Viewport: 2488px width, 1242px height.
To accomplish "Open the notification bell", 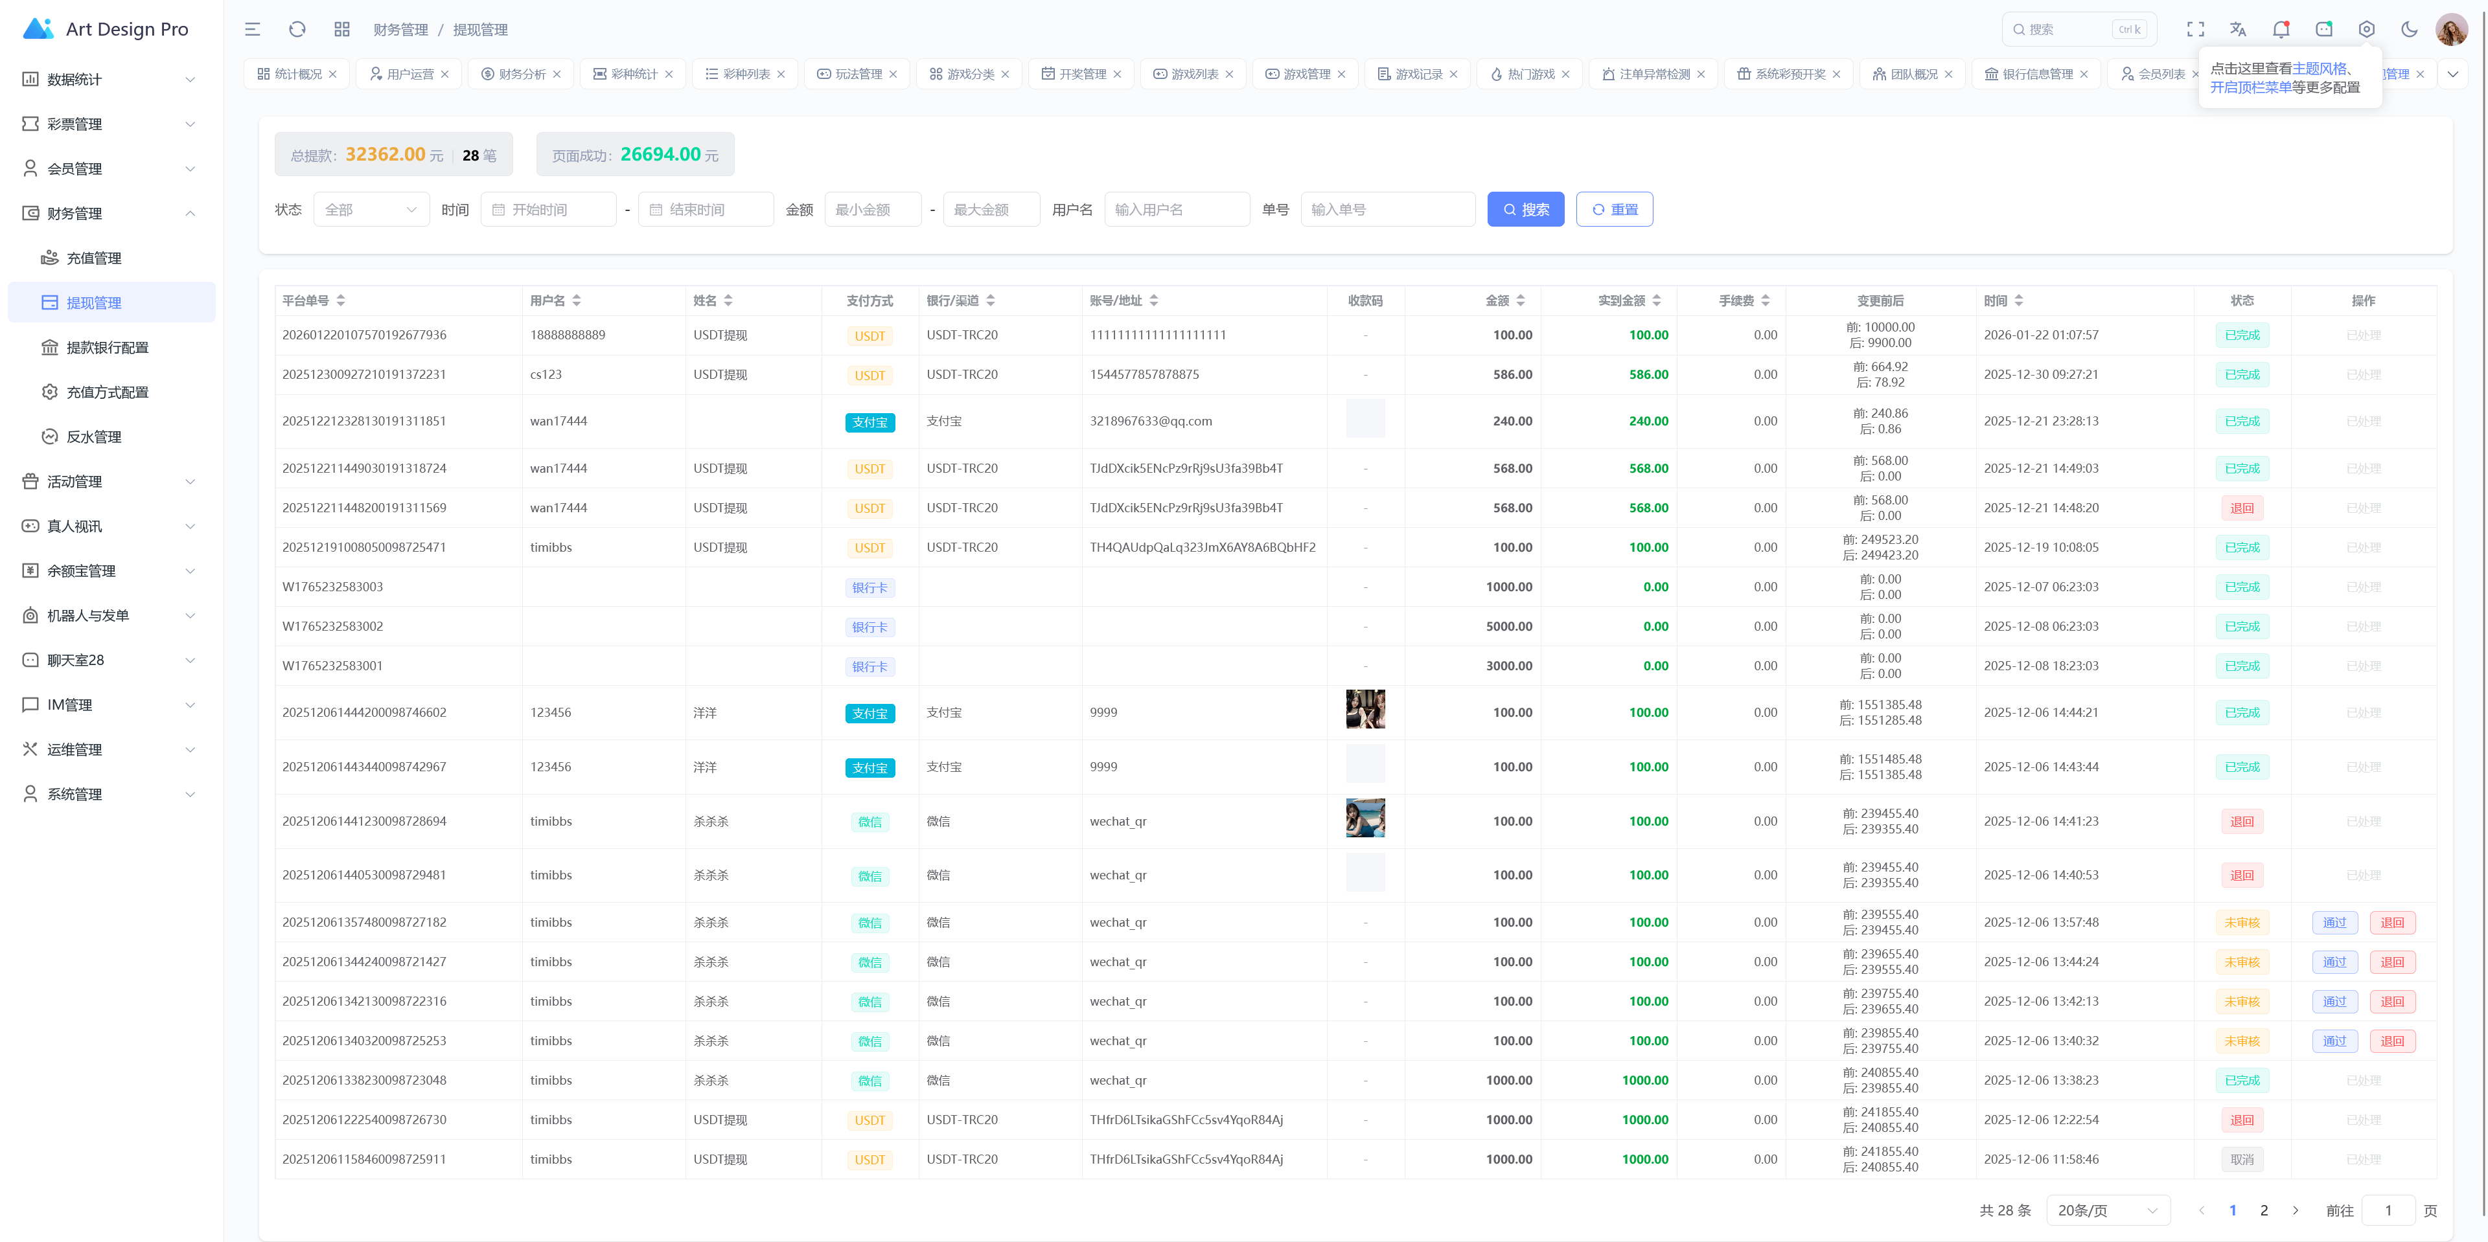I will 2281,30.
